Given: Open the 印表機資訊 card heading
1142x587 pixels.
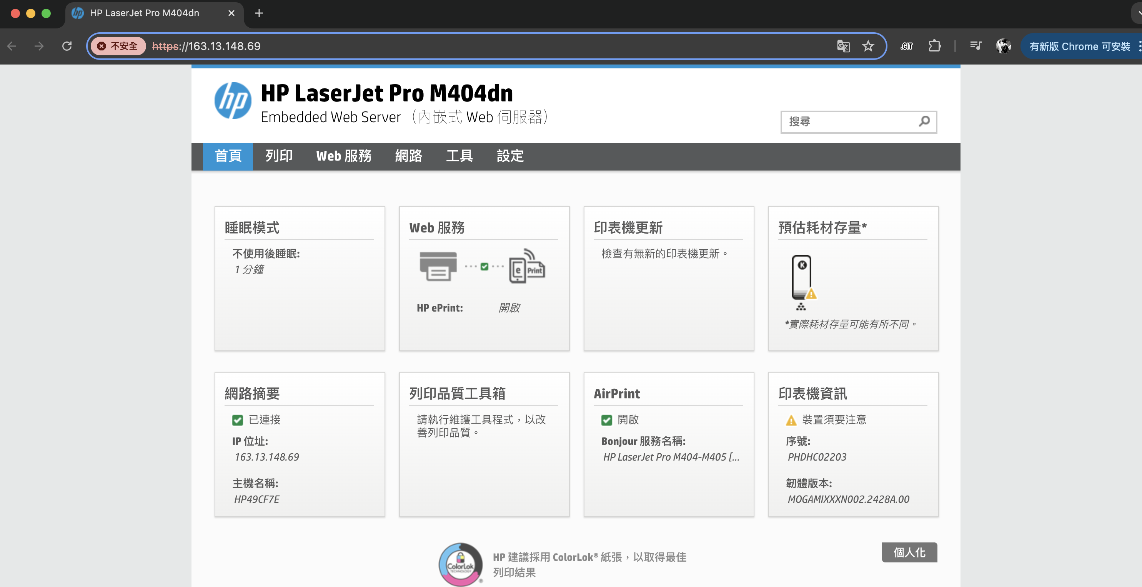Looking at the screenshot, I should click(812, 393).
